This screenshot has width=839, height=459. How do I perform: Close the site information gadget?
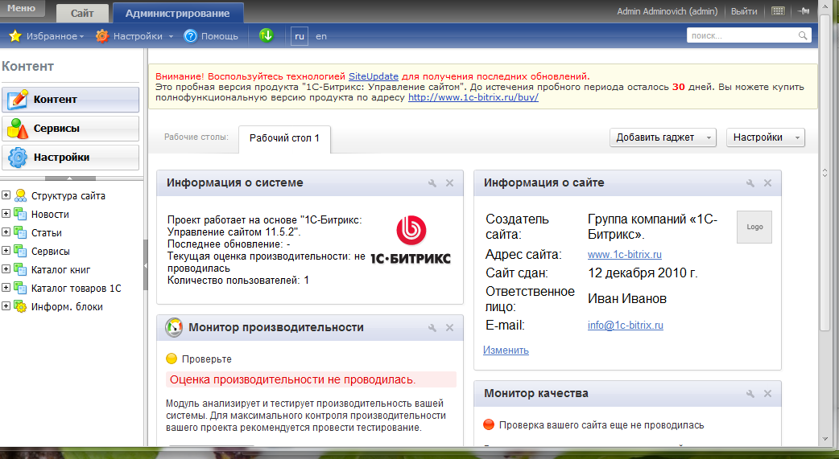[x=767, y=183]
